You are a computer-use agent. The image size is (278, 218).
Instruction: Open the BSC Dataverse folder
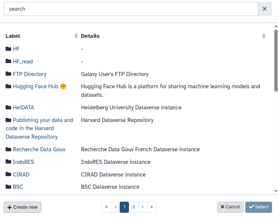click(x=18, y=187)
